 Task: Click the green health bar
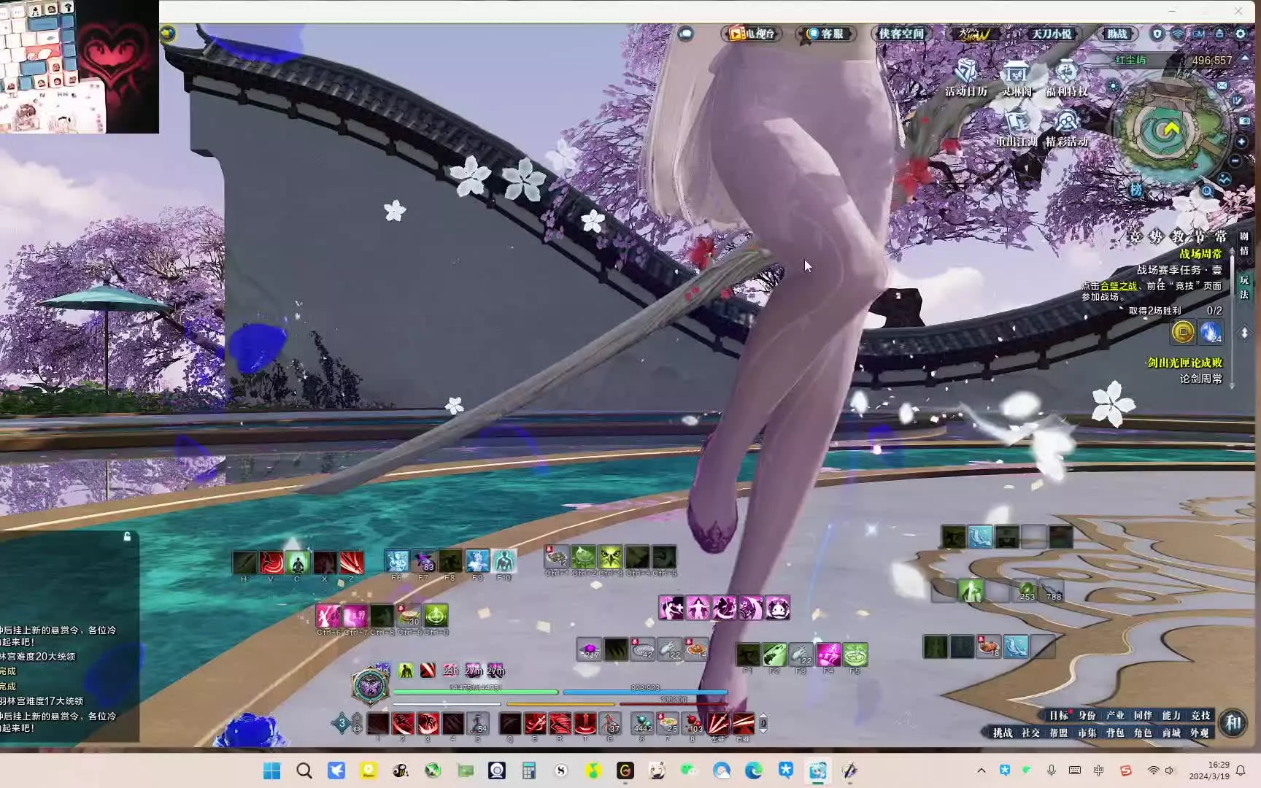(x=476, y=692)
